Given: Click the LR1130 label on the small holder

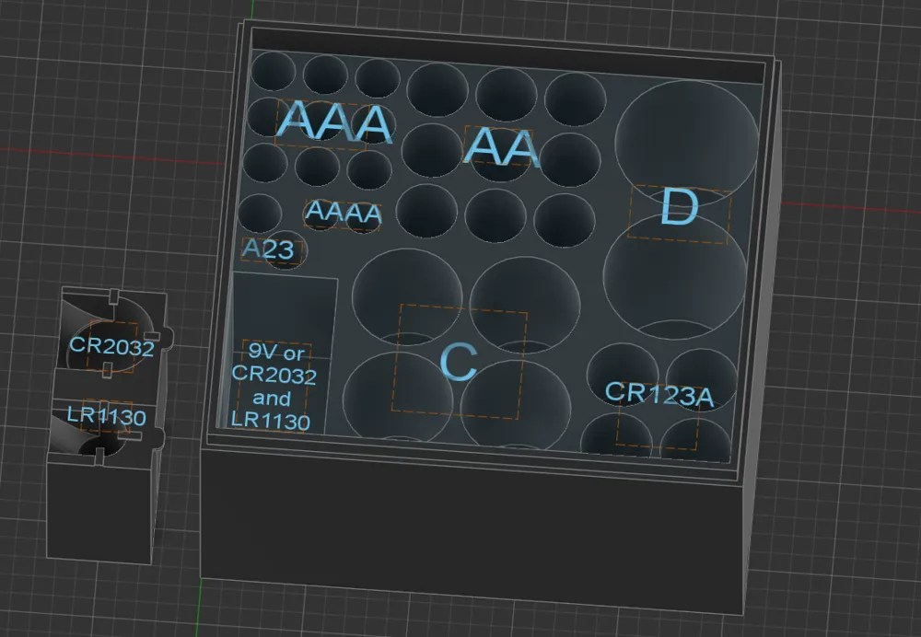Looking at the screenshot, I should [106, 416].
